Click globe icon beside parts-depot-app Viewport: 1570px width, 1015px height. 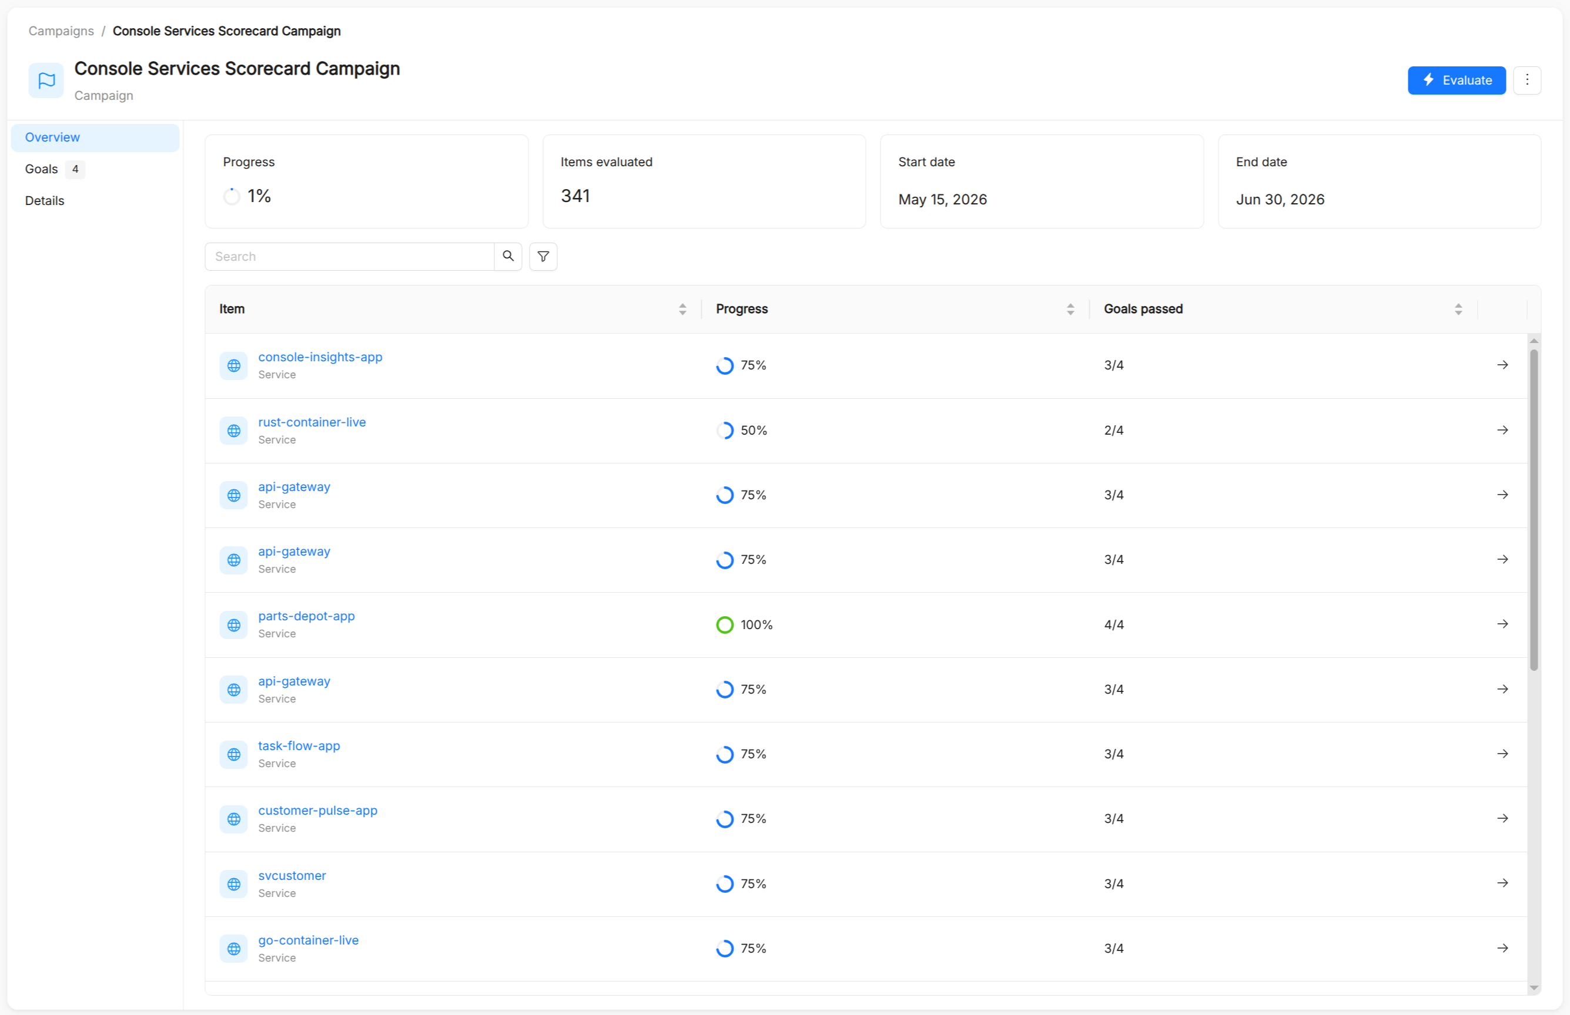(x=233, y=625)
